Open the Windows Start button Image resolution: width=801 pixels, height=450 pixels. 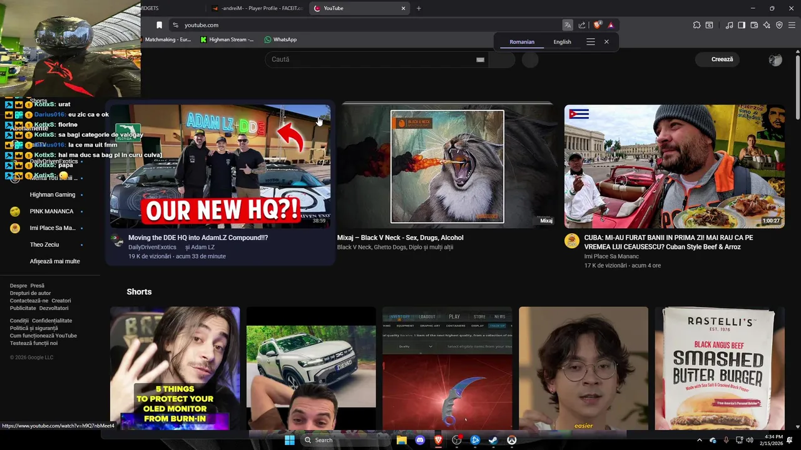tap(289, 440)
